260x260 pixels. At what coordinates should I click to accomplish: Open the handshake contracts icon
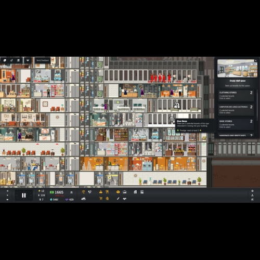[124, 199]
